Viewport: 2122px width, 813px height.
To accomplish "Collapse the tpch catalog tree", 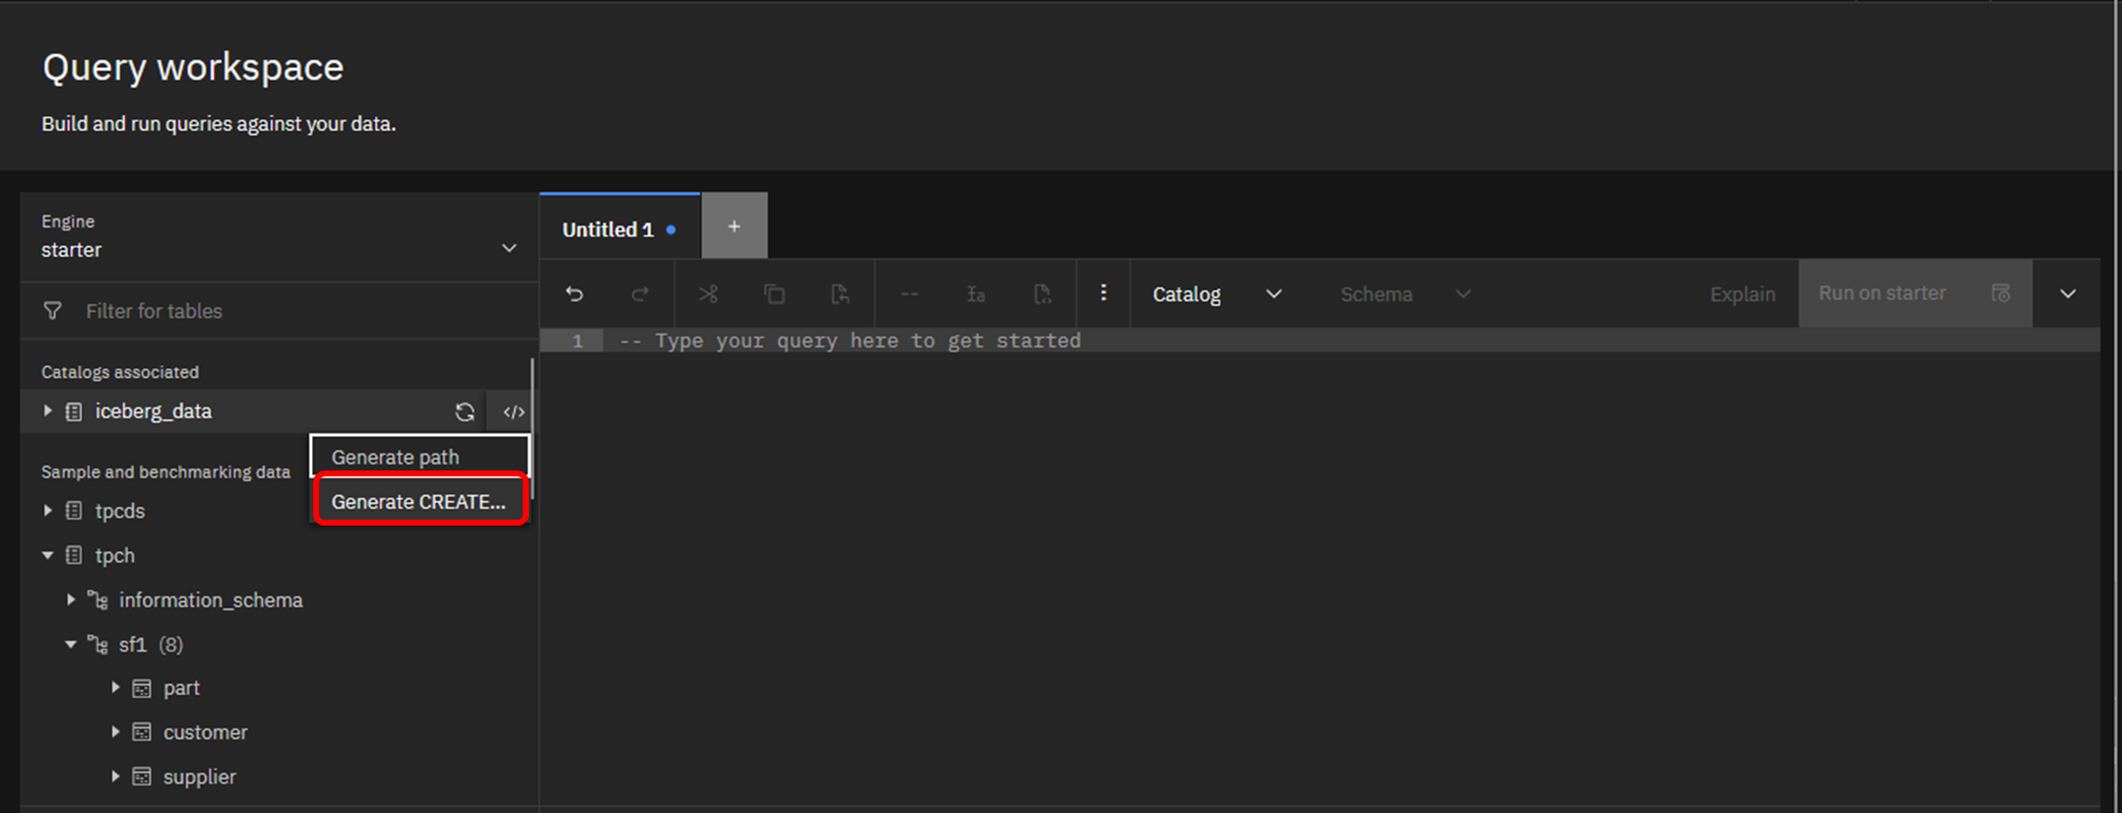I will point(47,555).
